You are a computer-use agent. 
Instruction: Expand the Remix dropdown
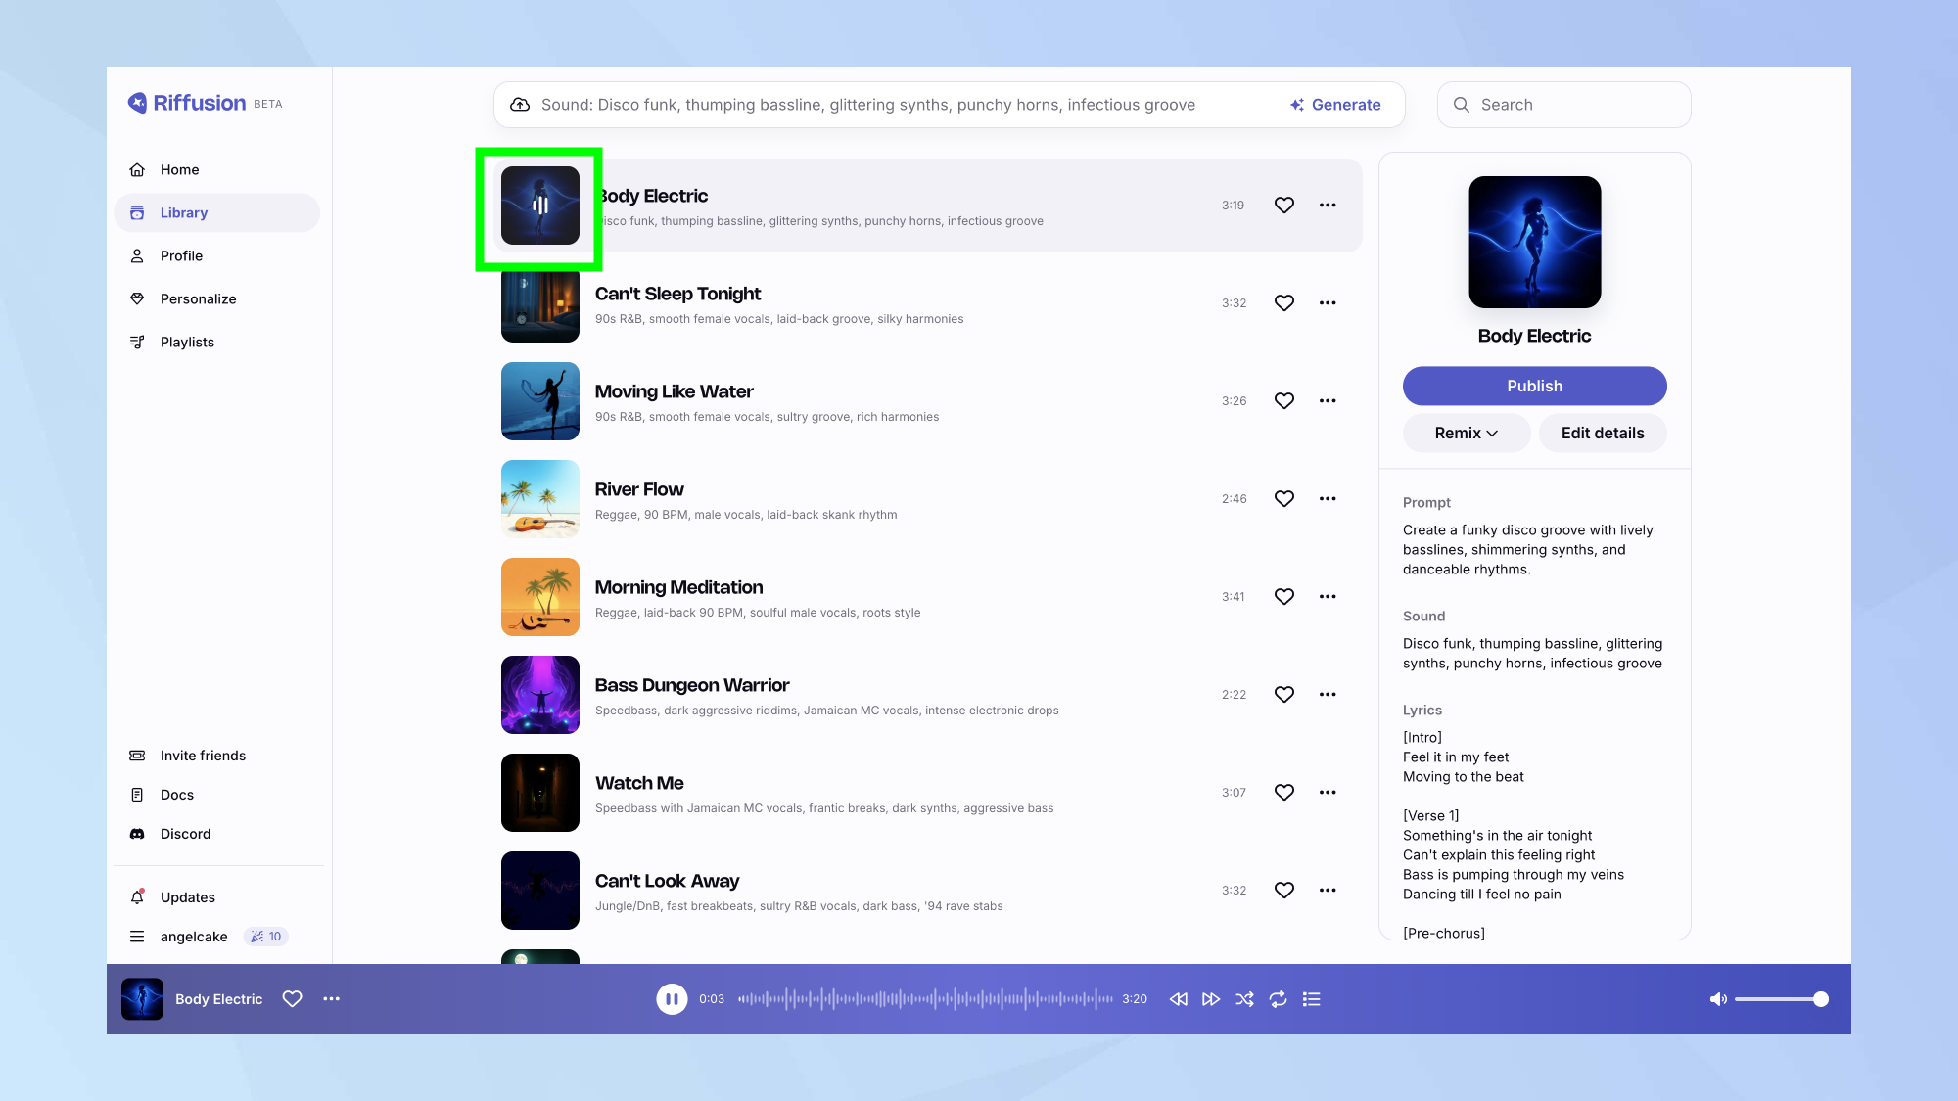[x=1466, y=434]
